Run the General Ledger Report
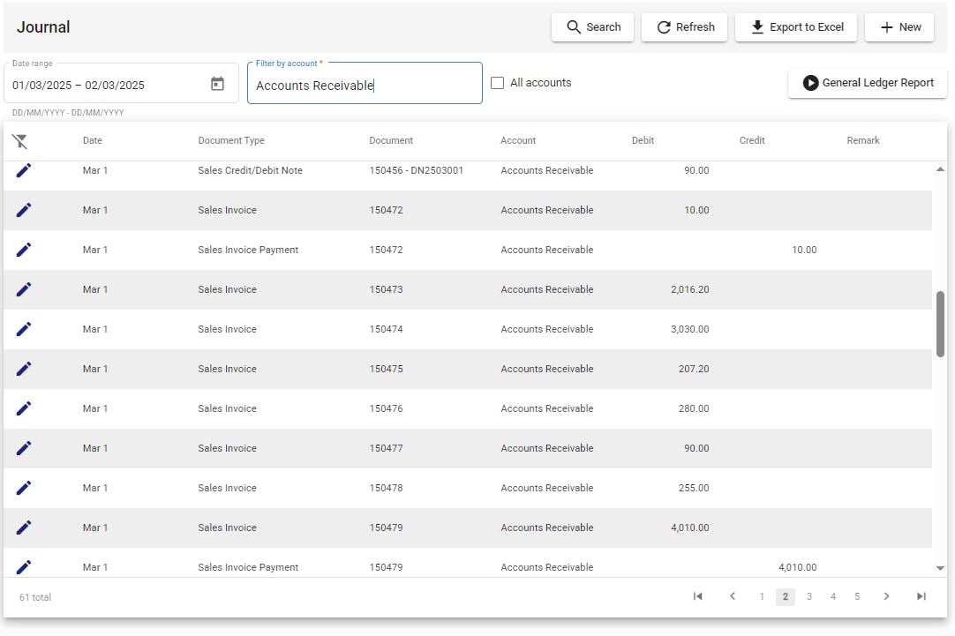This screenshot has width=955, height=636. (868, 83)
